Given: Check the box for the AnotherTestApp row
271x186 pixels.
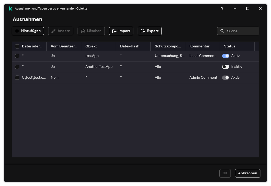Looking at the screenshot, I should pos(17,67).
